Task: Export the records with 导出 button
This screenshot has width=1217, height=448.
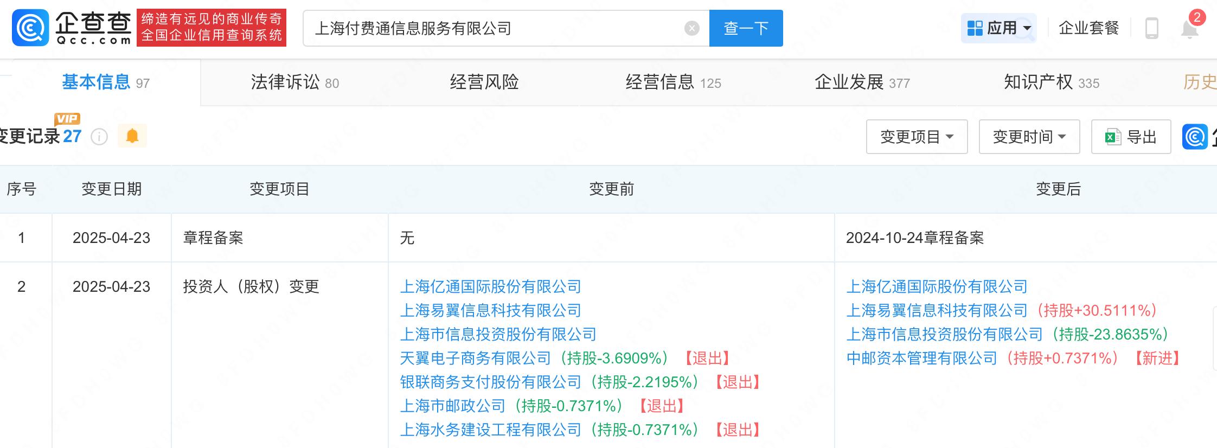Action: click(x=1131, y=137)
